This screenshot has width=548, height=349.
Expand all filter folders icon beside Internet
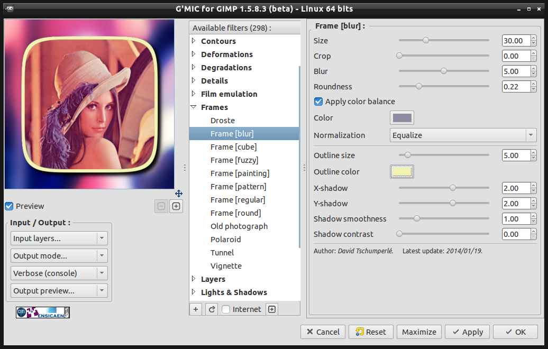(x=272, y=309)
